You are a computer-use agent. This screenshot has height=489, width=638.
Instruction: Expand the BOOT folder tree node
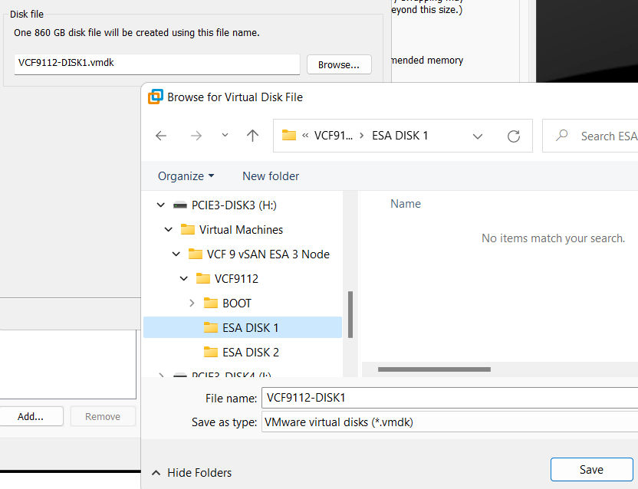coord(192,304)
